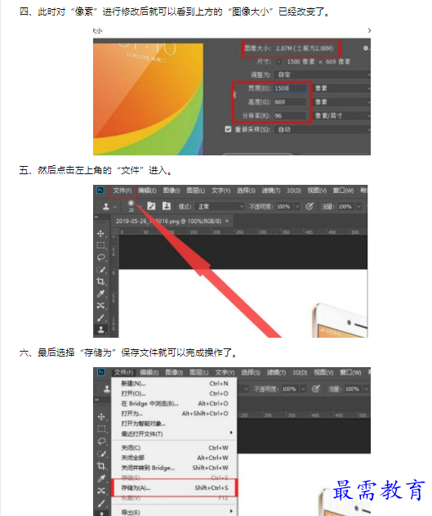Image resolution: width=432 pixels, height=516 pixels.
Task: Select the Patch tool in the middle screenshot
Action: [100, 306]
